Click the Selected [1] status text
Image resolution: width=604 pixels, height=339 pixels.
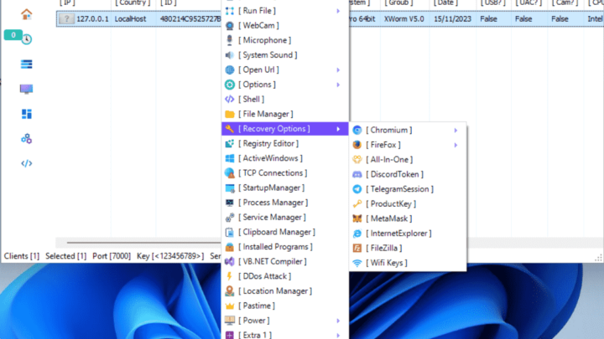click(x=66, y=256)
